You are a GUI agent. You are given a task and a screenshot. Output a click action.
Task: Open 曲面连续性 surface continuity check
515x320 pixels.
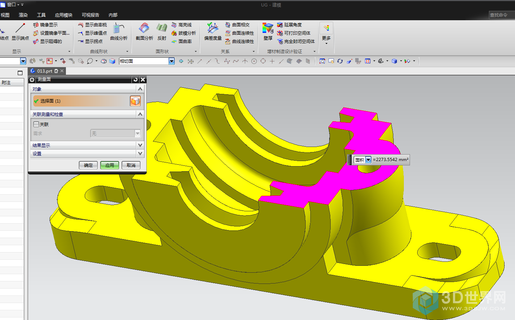pos(239,33)
